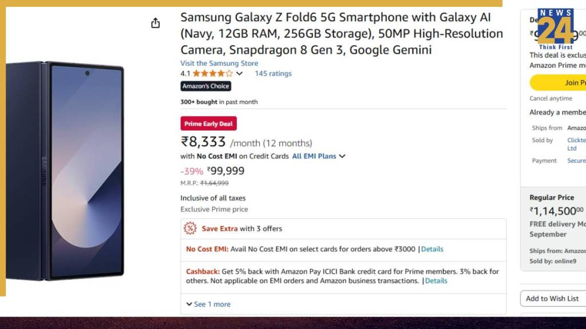Screen dimensions: 586x329
Task: Click the Save Extra discount badge icon
Action: pyautogui.click(x=190, y=228)
